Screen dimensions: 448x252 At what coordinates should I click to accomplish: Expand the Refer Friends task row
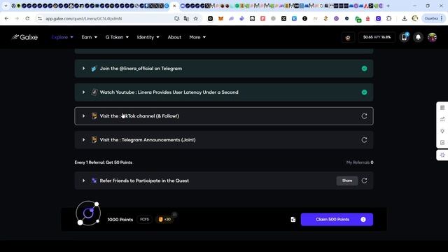(83, 181)
